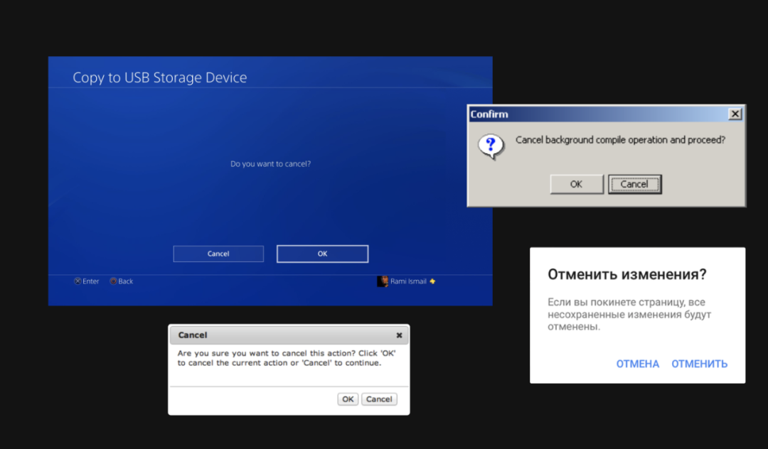Screen dimensions: 768x449
Task: Click the PS Plus icon beside Rami Ismail
Action: (x=432, y=281)
